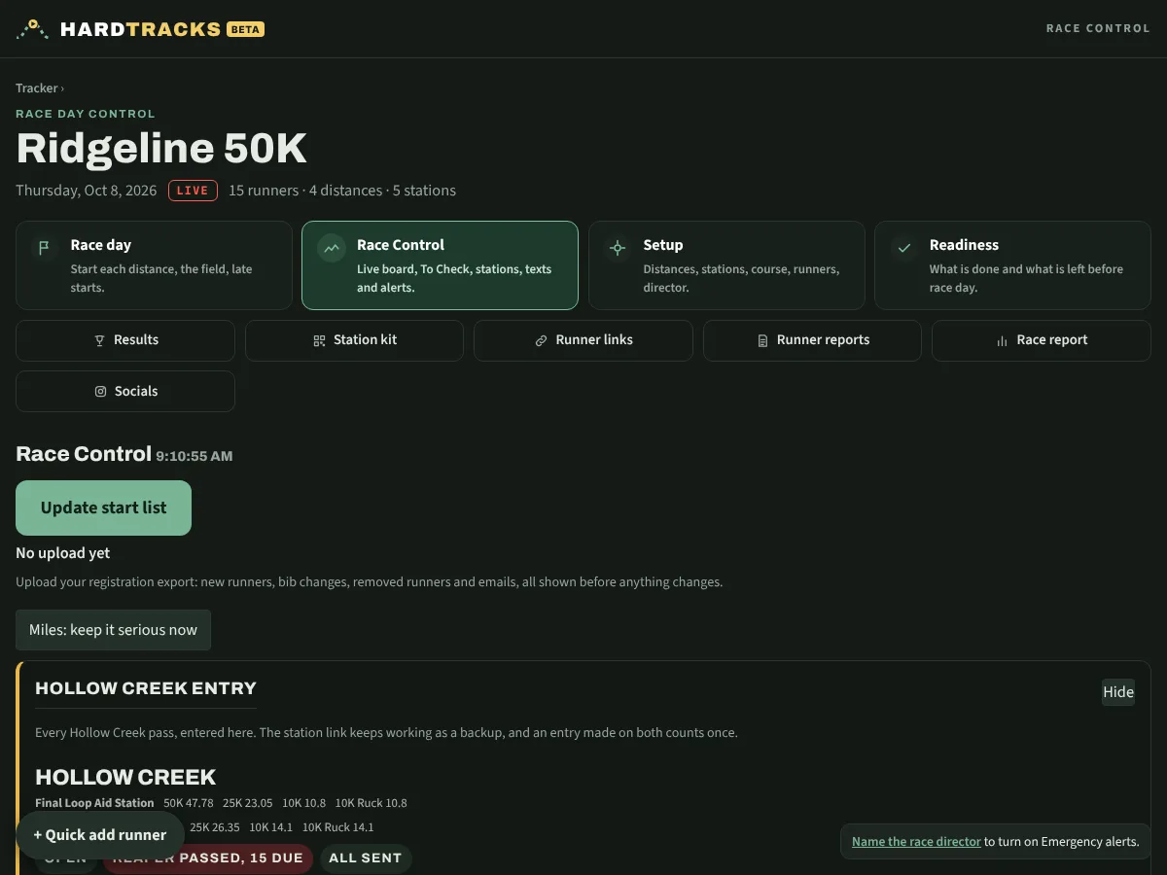Open the Setup card
Viewport: 1167px width, 875px height.
pyautogui.click(x=726, y=265)
